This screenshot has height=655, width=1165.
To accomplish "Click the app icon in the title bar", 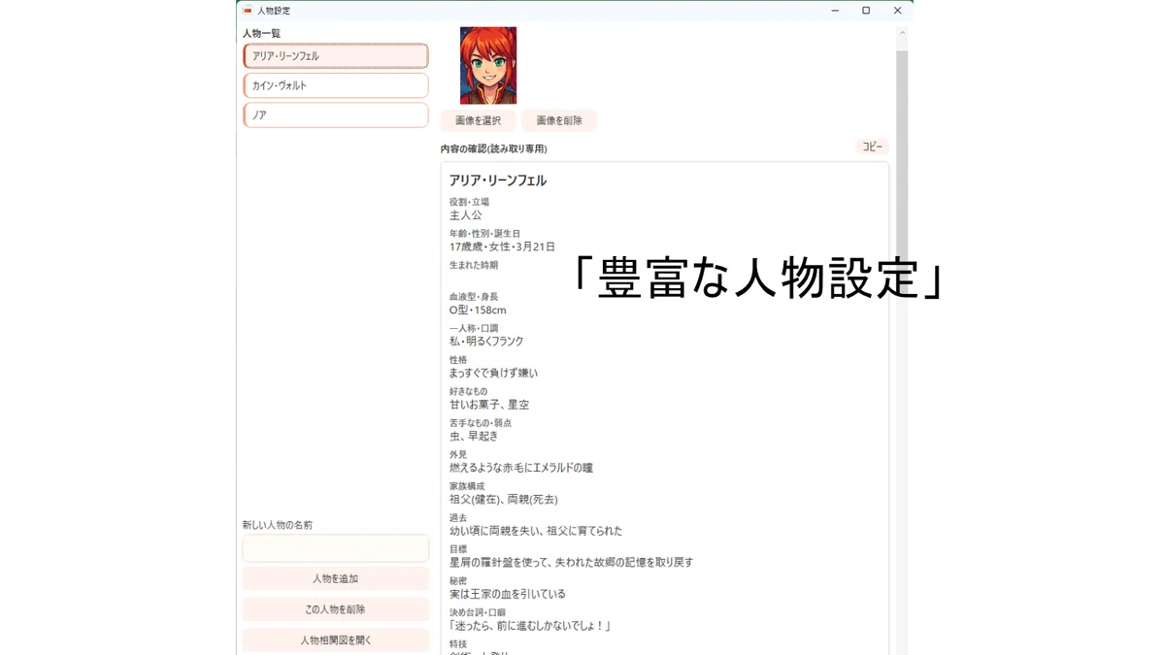I will [x=248, y=11].
